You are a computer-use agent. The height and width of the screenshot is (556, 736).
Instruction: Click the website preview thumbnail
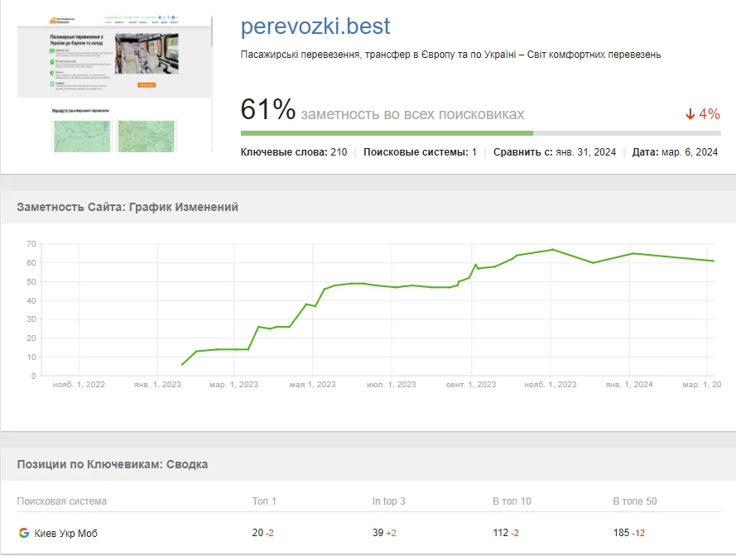coord(114,84)
